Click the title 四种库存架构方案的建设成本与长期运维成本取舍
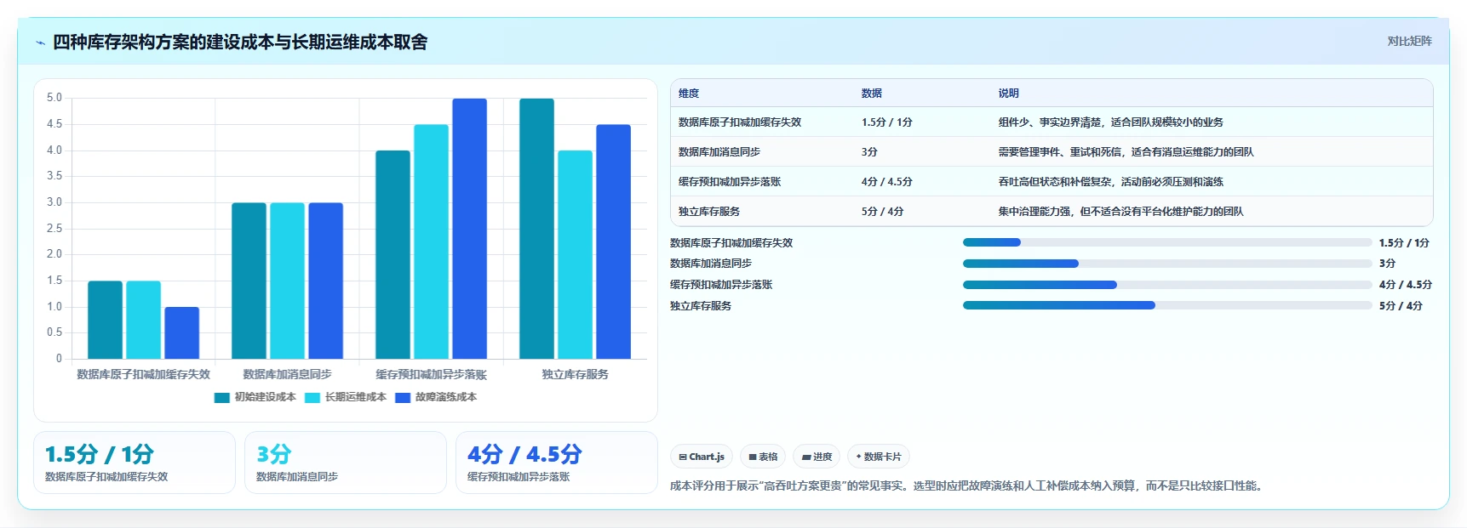Image resolution: width=1467 pixels, height=528 pixels. [x=240, y=43]
